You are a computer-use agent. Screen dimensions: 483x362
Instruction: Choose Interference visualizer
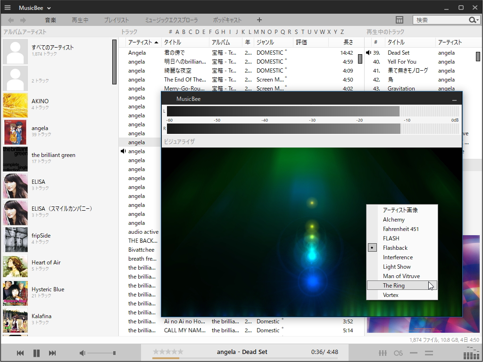402,257
